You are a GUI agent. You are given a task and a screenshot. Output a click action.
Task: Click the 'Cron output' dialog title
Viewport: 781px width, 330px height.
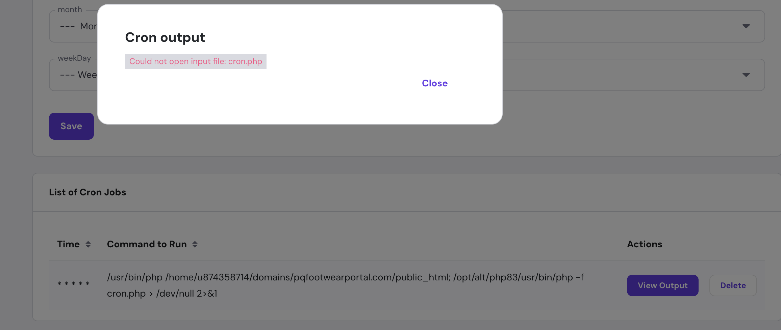[x=165, y=37]
